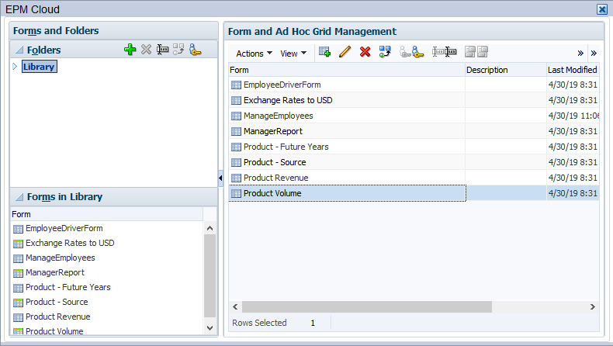Click ManagerReport in Forms in Library list
Screen dimensions: 613x346
click(x=55, y=272)
